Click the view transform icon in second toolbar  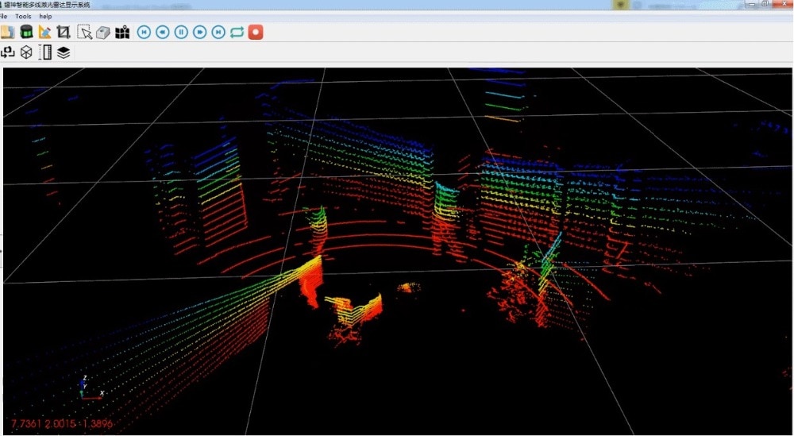8,52
